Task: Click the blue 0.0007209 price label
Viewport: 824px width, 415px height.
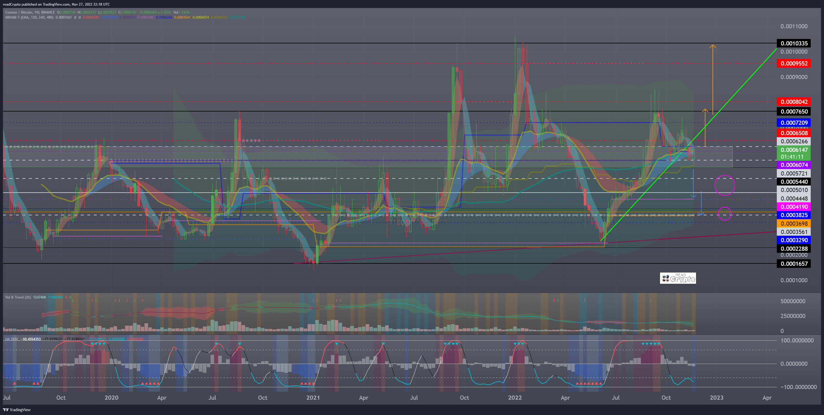Action: [794, 122]
